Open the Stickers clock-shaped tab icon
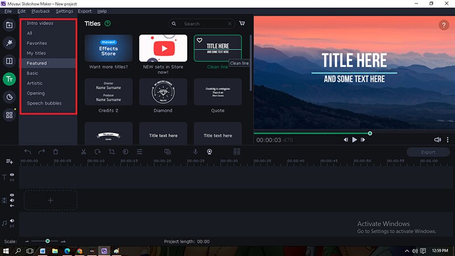 [9, 97]
